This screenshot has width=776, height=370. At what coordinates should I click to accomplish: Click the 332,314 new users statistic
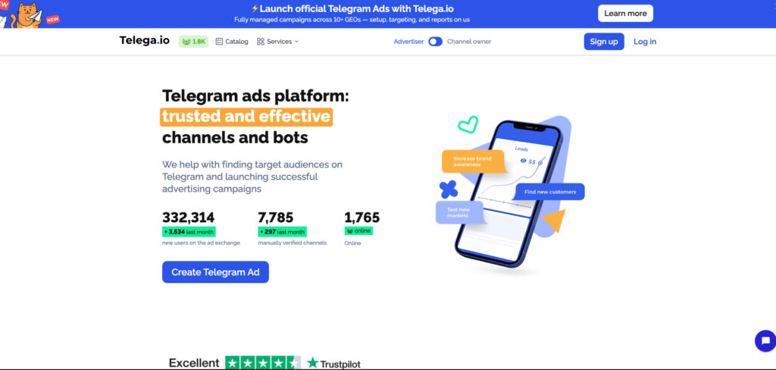[188, 218]
